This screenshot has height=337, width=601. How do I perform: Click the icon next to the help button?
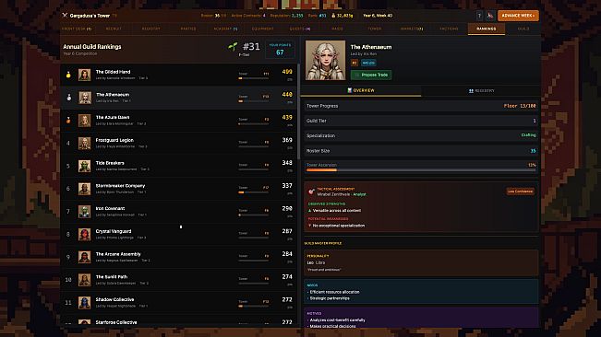[490, 16]
